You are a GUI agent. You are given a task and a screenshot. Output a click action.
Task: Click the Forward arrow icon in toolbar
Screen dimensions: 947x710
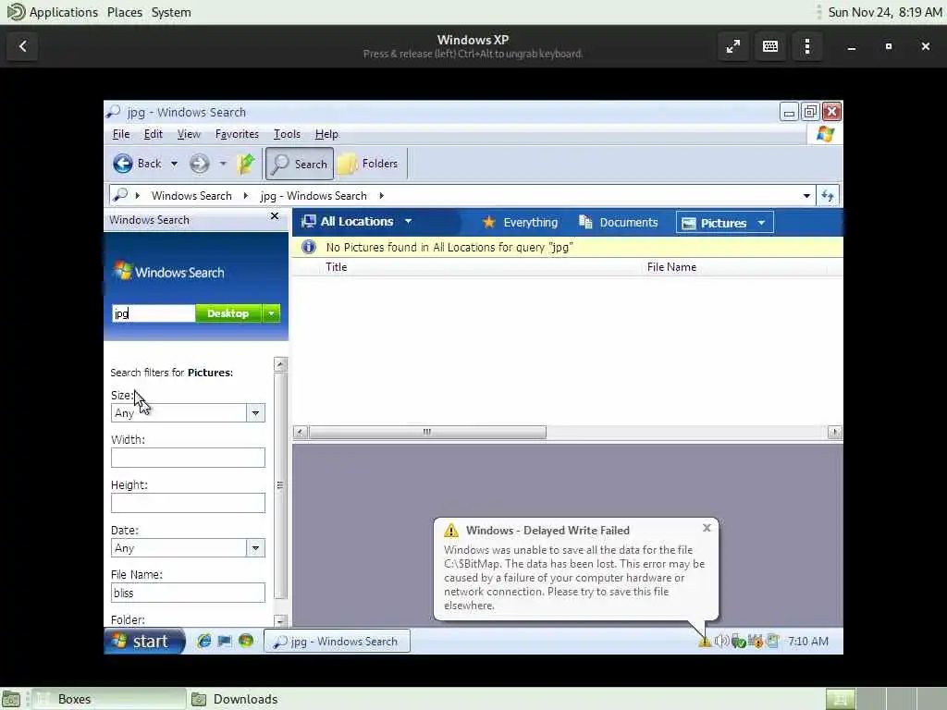click(200, 164)
